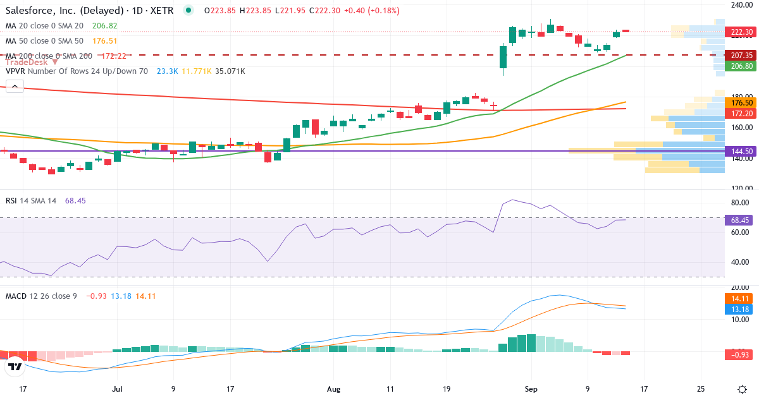Viewport: 759px width, 398px height.
Task: Click the 120.00 price axis label
Action: pos(741,188)
